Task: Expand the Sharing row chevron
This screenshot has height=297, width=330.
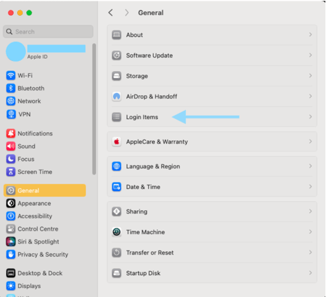Action: click(x=310, y=211)
